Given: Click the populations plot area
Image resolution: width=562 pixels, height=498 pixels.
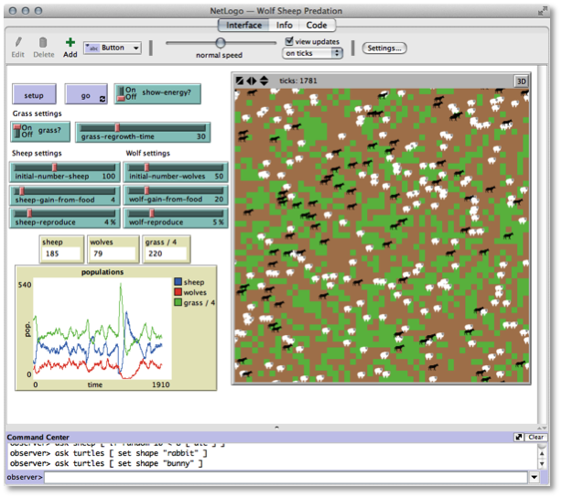Looking at the screenshot, I should [x=103, y=329].
